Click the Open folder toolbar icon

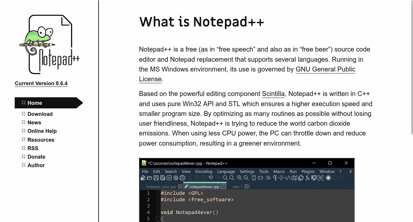pos(150,178)
